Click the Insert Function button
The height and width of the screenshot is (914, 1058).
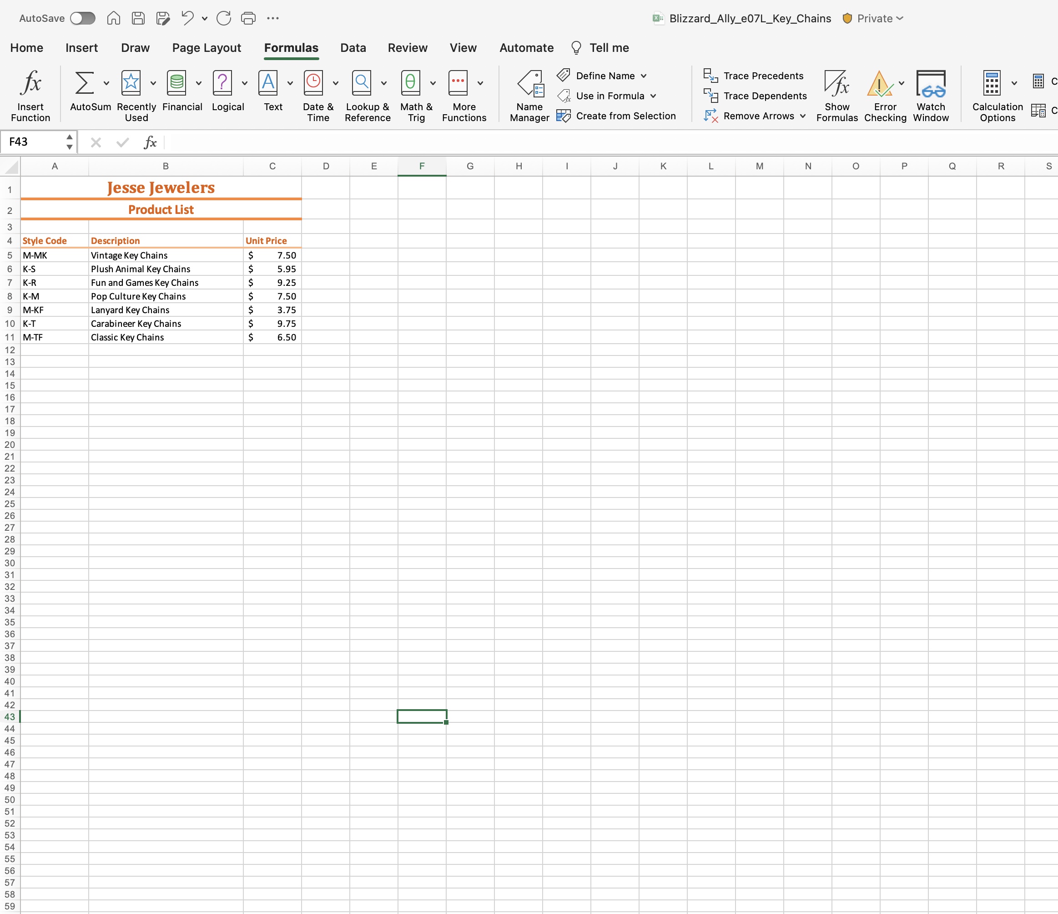tap(30, 95)
